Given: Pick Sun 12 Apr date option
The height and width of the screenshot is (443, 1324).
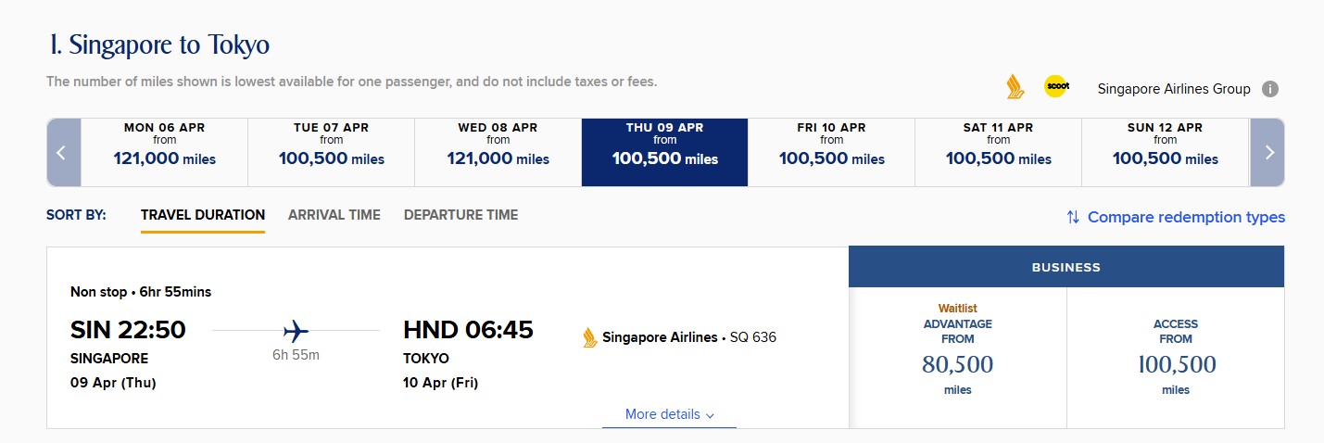Looking at the screenshot, I should pos(1166,152).
